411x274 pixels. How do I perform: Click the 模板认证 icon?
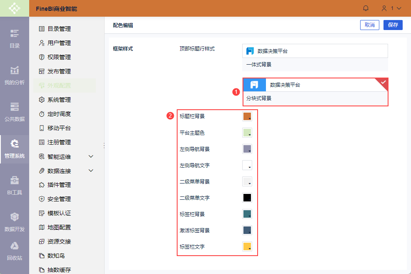42,213
